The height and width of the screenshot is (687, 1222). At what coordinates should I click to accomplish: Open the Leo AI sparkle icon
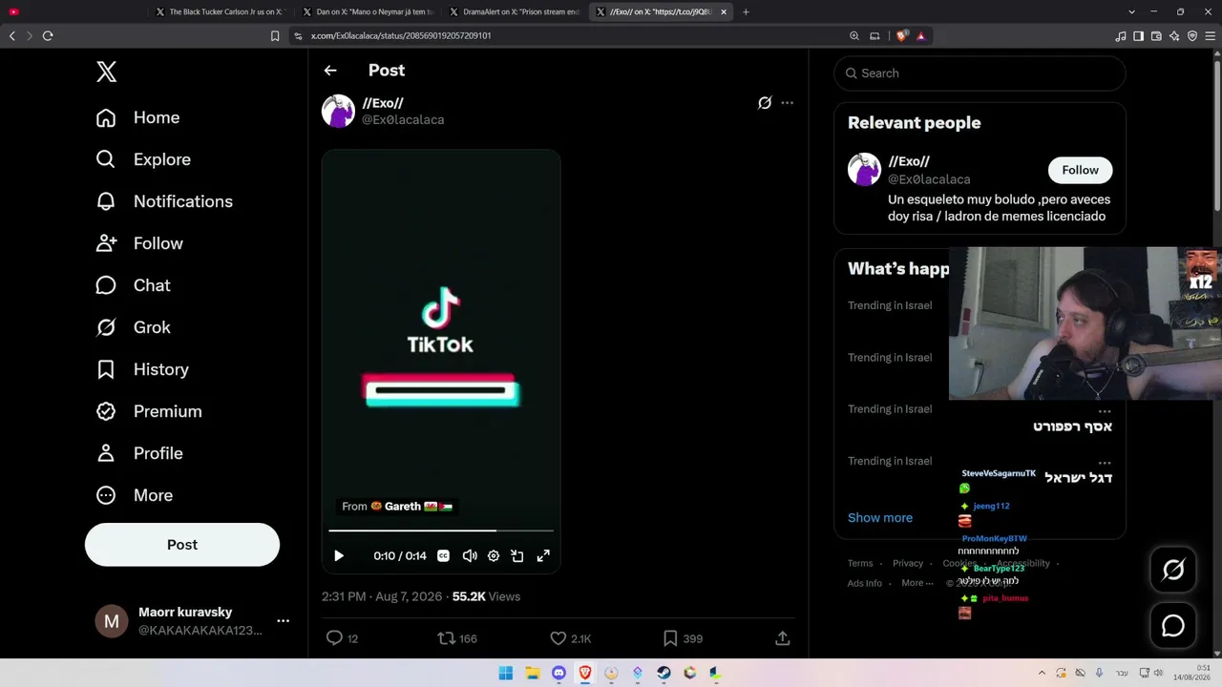[1173, 36]
